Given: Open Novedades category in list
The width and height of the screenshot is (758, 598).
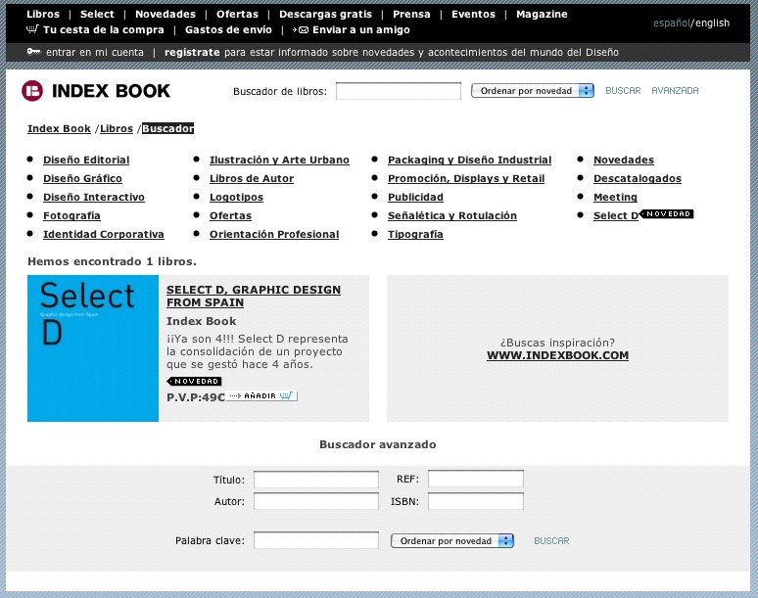Looking at the screenshot, I should pos(624,160).
